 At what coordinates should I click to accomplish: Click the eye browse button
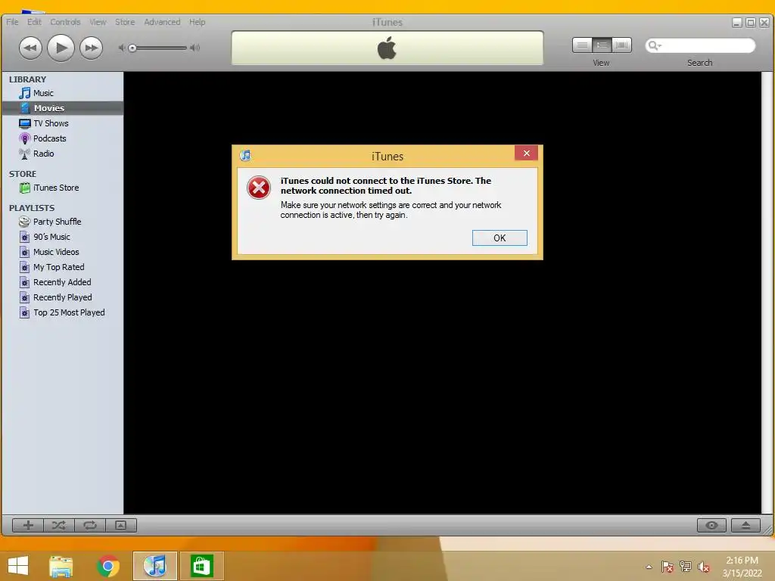711,525
